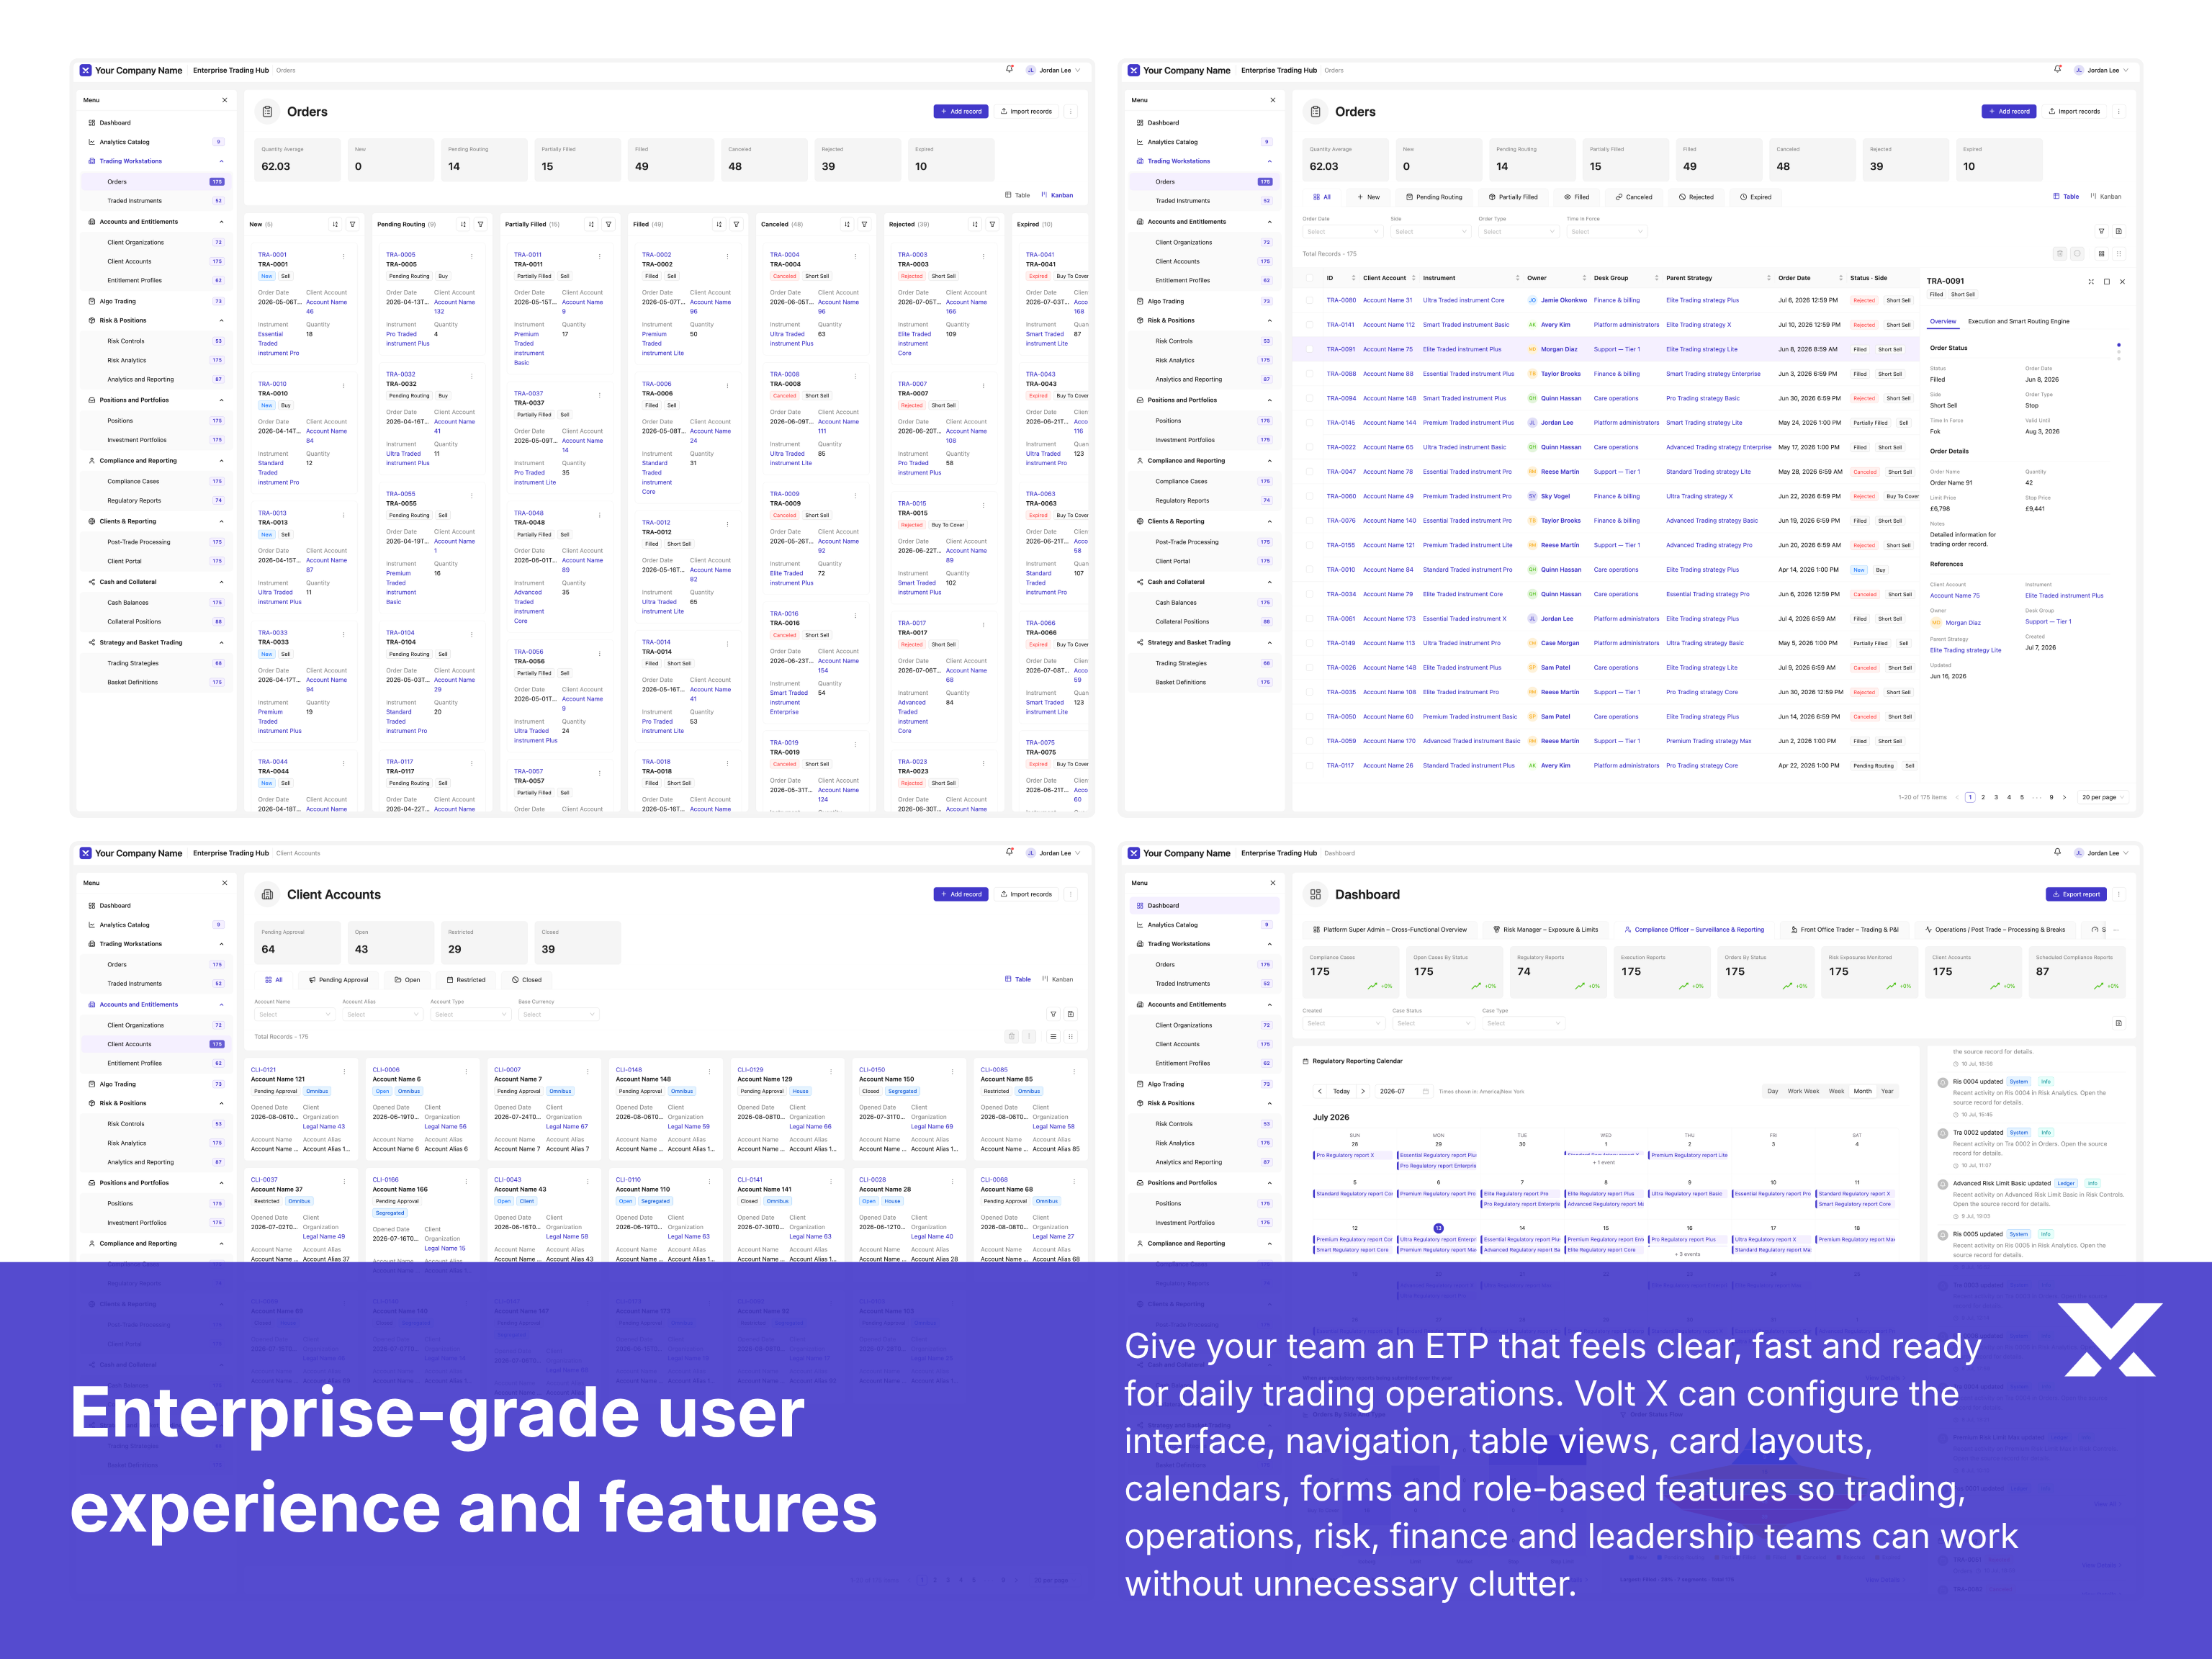
Task: Click trash icon in Client Accounts window
Action: pos(1011,1037)
